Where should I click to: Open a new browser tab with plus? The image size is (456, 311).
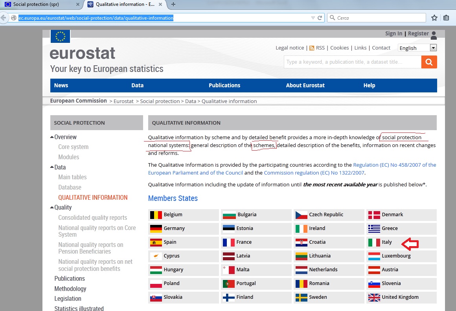point(173,4)
